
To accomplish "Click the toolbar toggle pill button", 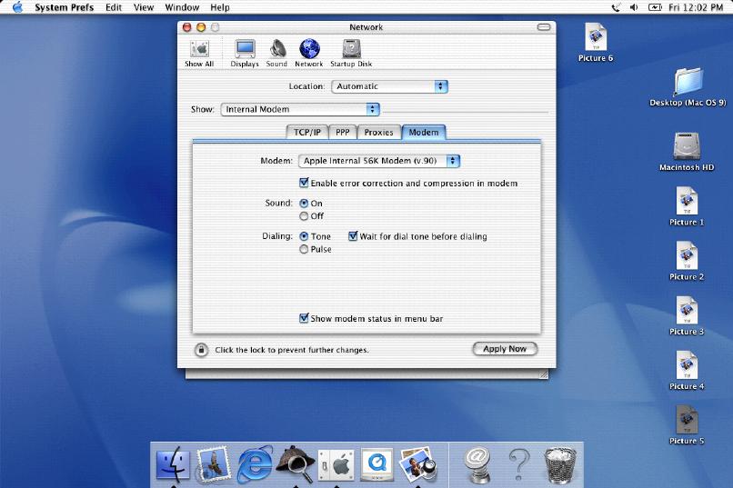I will pyautogui.click(x=544, y=27).
